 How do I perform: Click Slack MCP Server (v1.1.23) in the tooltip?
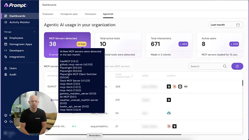75,81
